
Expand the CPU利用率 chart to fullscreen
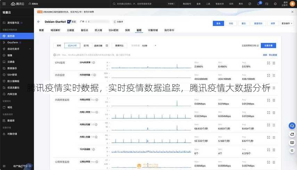tap(269, 63)
